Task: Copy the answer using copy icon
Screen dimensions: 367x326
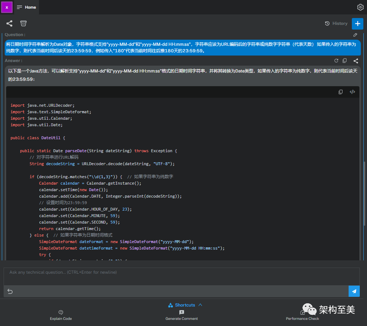Action: pos(345,61)
